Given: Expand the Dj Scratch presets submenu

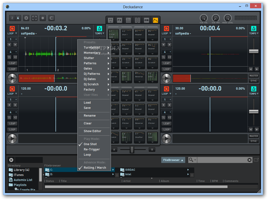Looking at the screenshot, I should [x=94, y=84].
